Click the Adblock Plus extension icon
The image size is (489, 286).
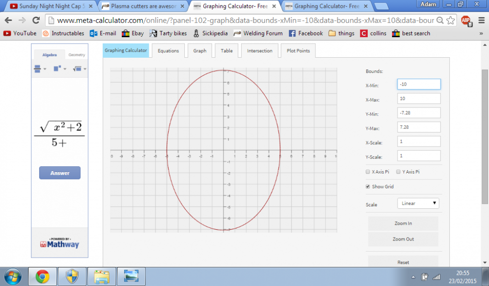tap(466, 21)
